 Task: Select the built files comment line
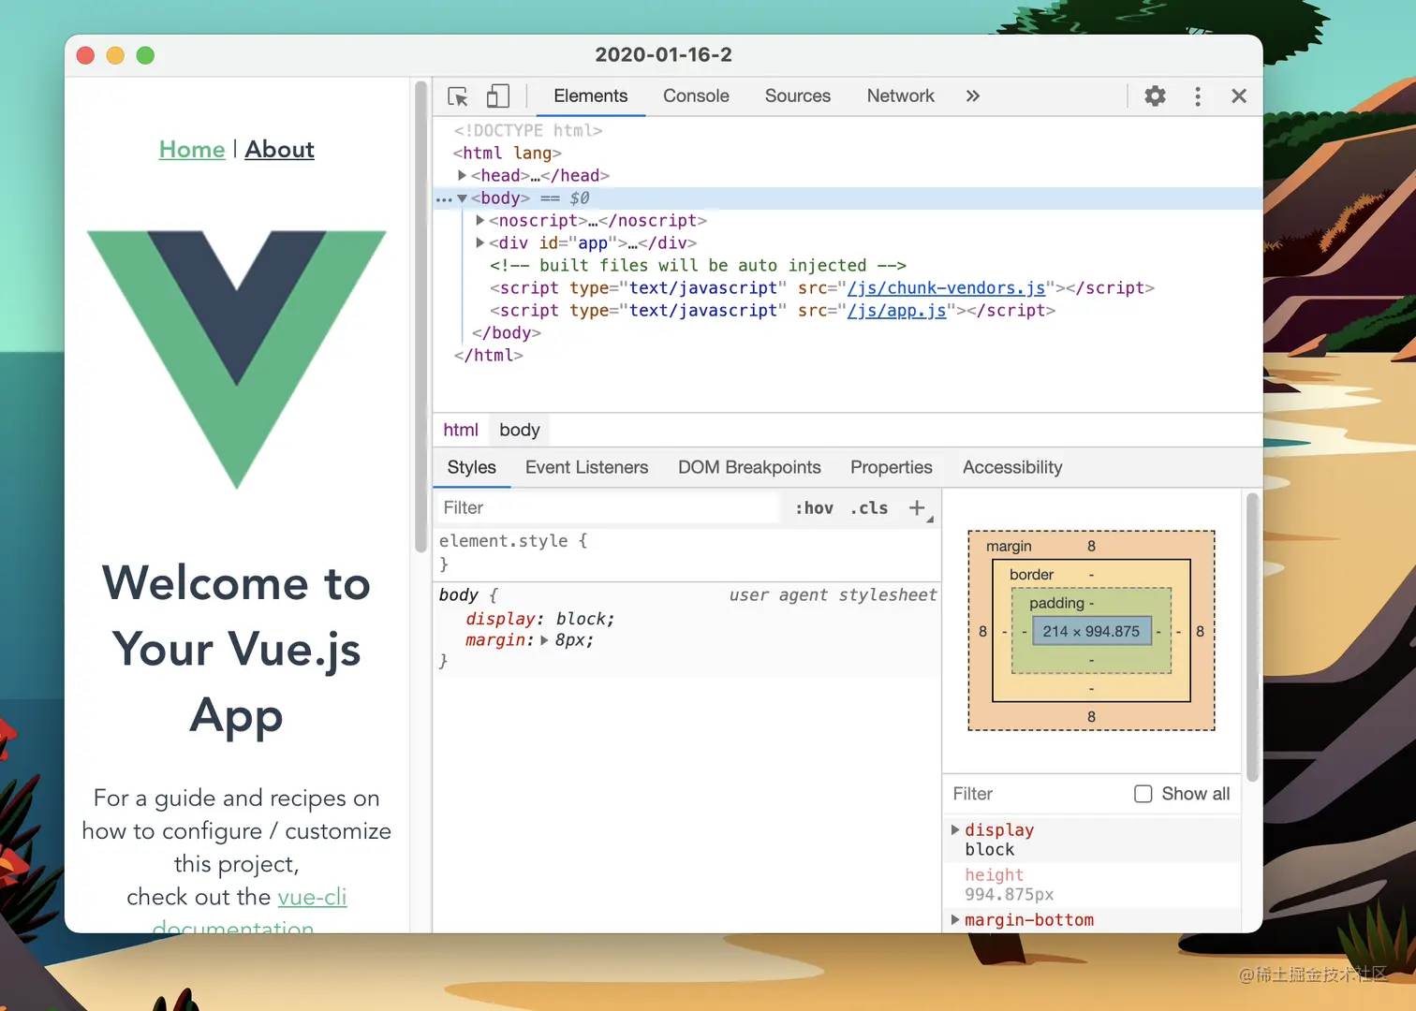tap(698, 266)
